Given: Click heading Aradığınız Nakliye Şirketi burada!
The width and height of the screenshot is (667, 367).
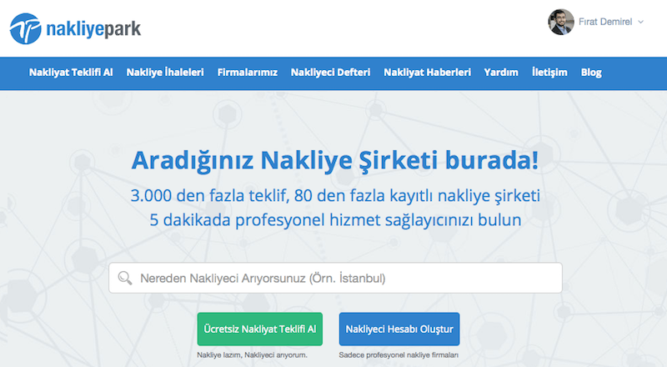Looking at the screenshot, I should [335, 160].
